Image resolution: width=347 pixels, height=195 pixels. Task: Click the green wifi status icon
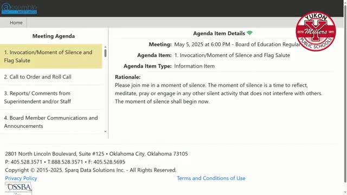click(249, 33)
